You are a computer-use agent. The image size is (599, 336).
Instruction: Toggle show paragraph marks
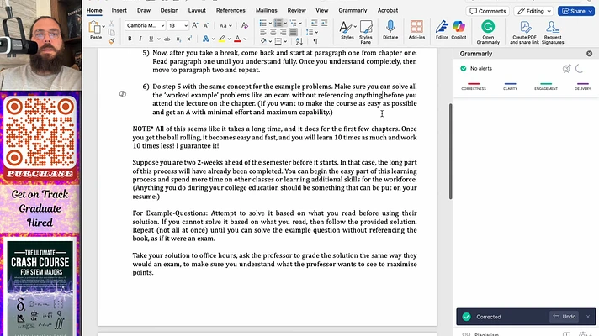[x=315, y=41]
